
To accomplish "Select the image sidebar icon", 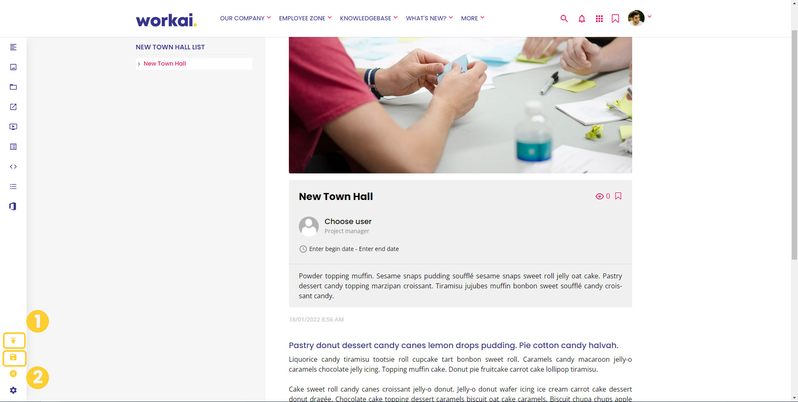I will coord(13,67).
